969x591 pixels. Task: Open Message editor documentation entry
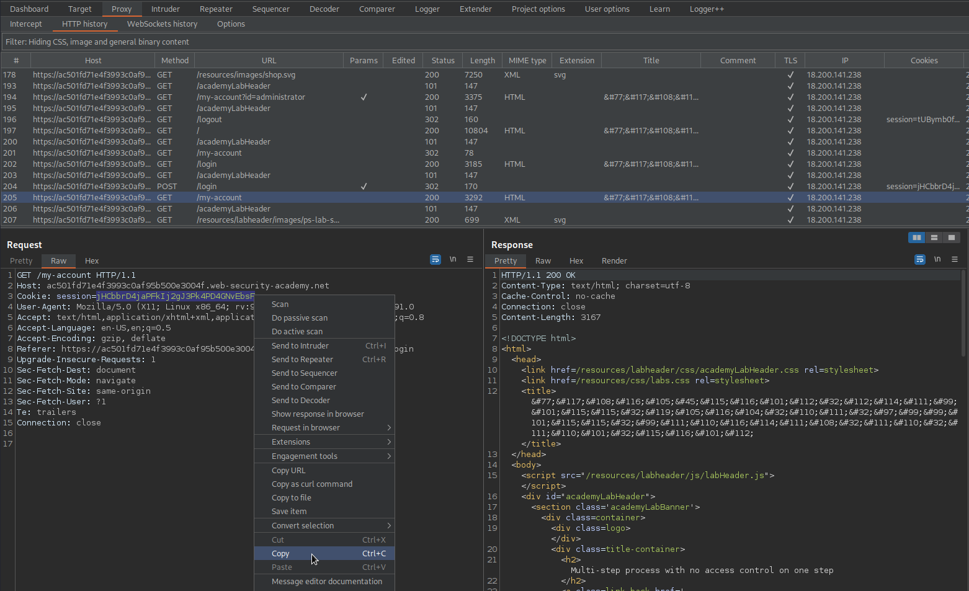coord(324,581)
